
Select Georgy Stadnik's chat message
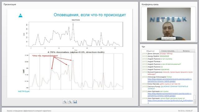click(156, 56)
